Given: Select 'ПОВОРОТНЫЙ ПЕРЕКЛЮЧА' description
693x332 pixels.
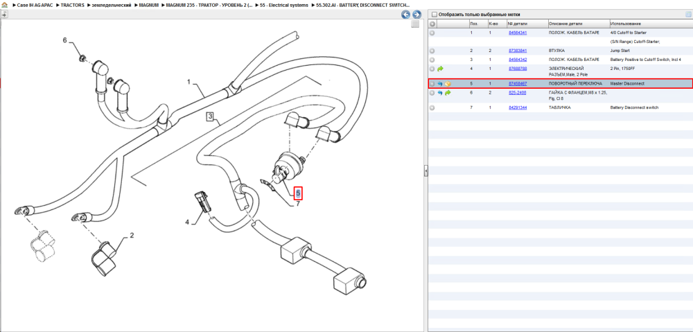Looking at the screenshot, I should click(575, 83).
